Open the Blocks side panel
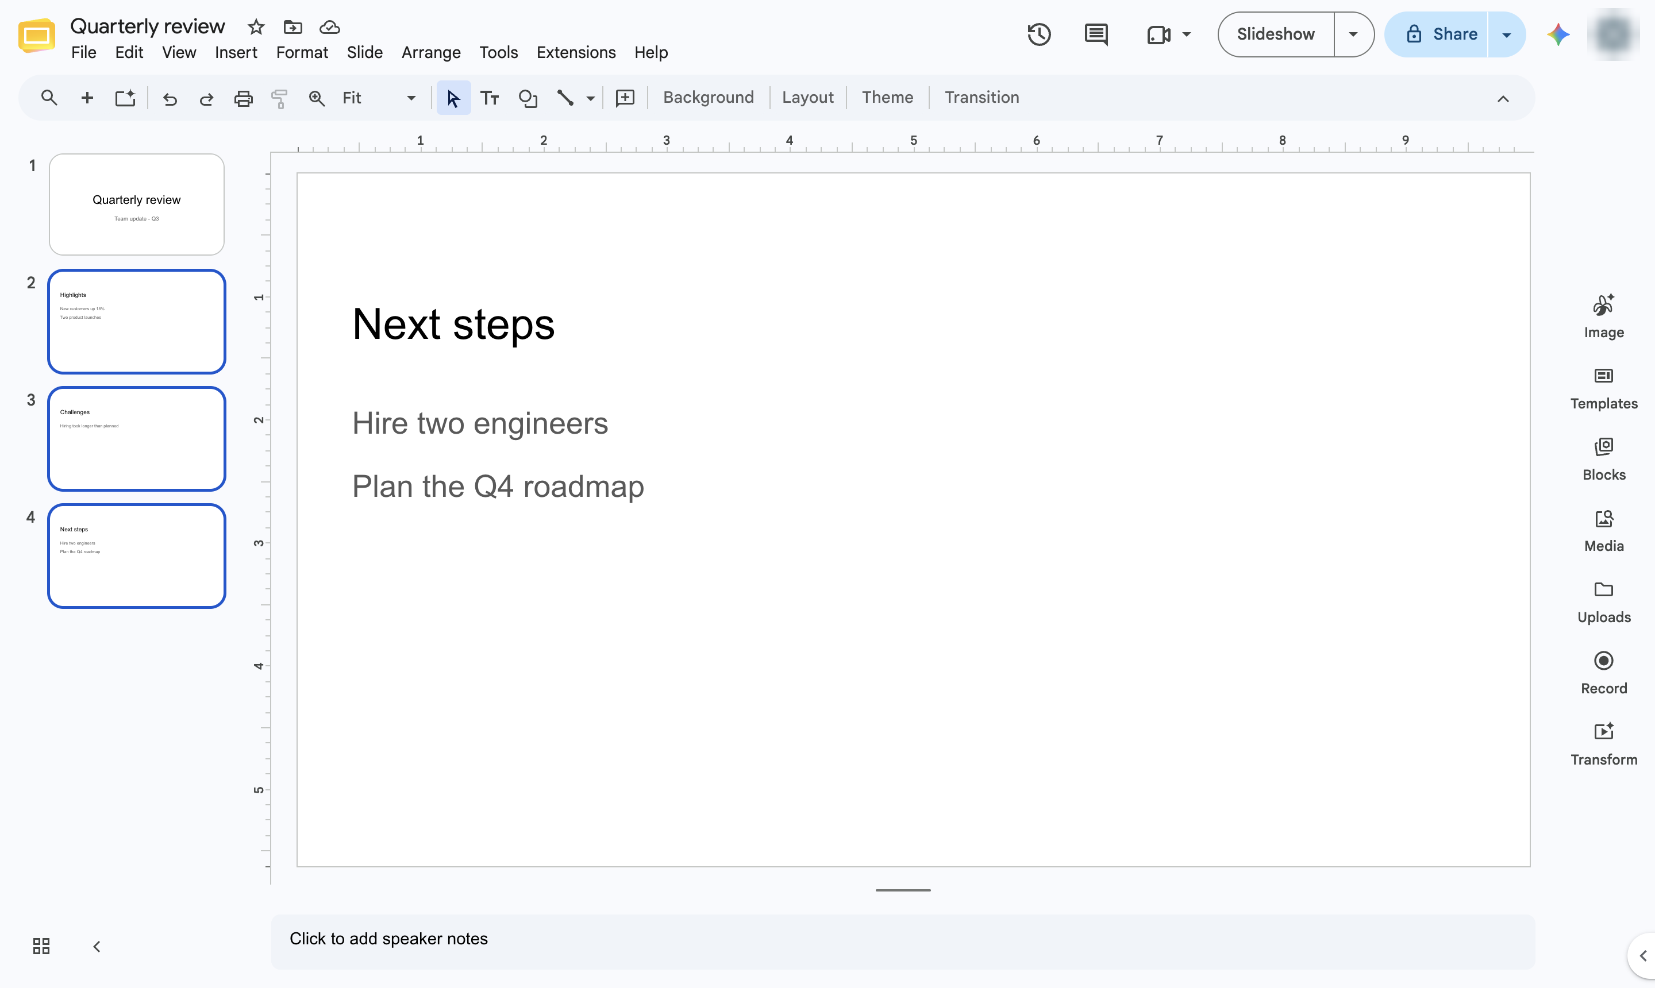 coord(1604,460)
